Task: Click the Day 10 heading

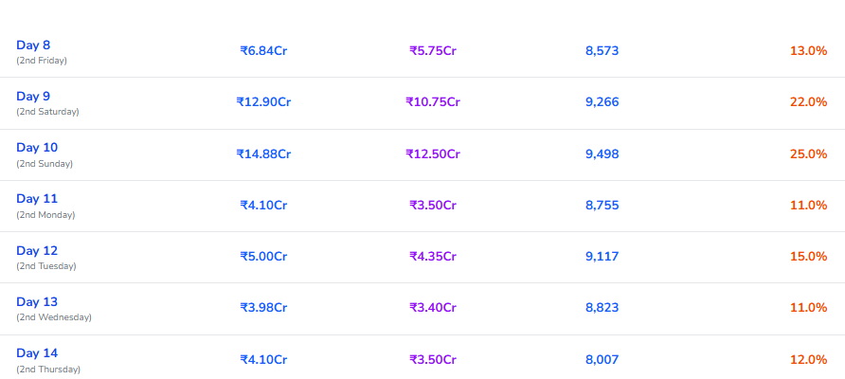Action: point(37,148)
